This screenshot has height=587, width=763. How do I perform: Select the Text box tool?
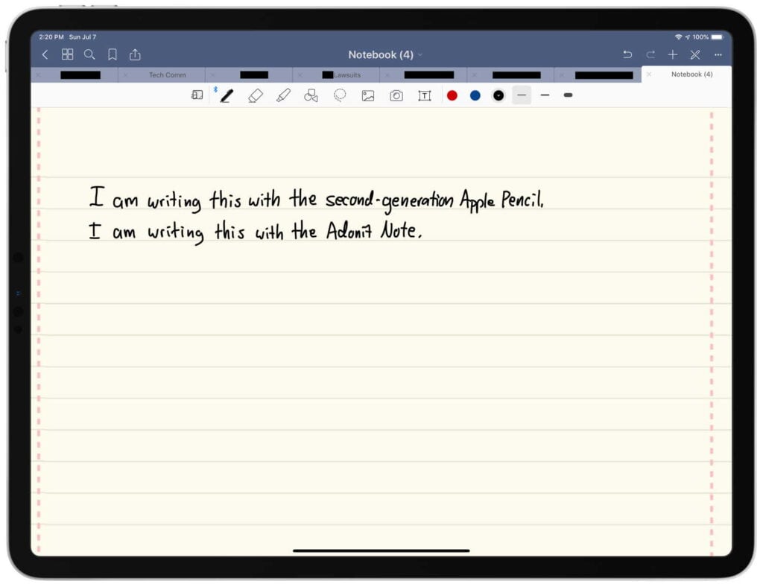click(x=425, y=96)
